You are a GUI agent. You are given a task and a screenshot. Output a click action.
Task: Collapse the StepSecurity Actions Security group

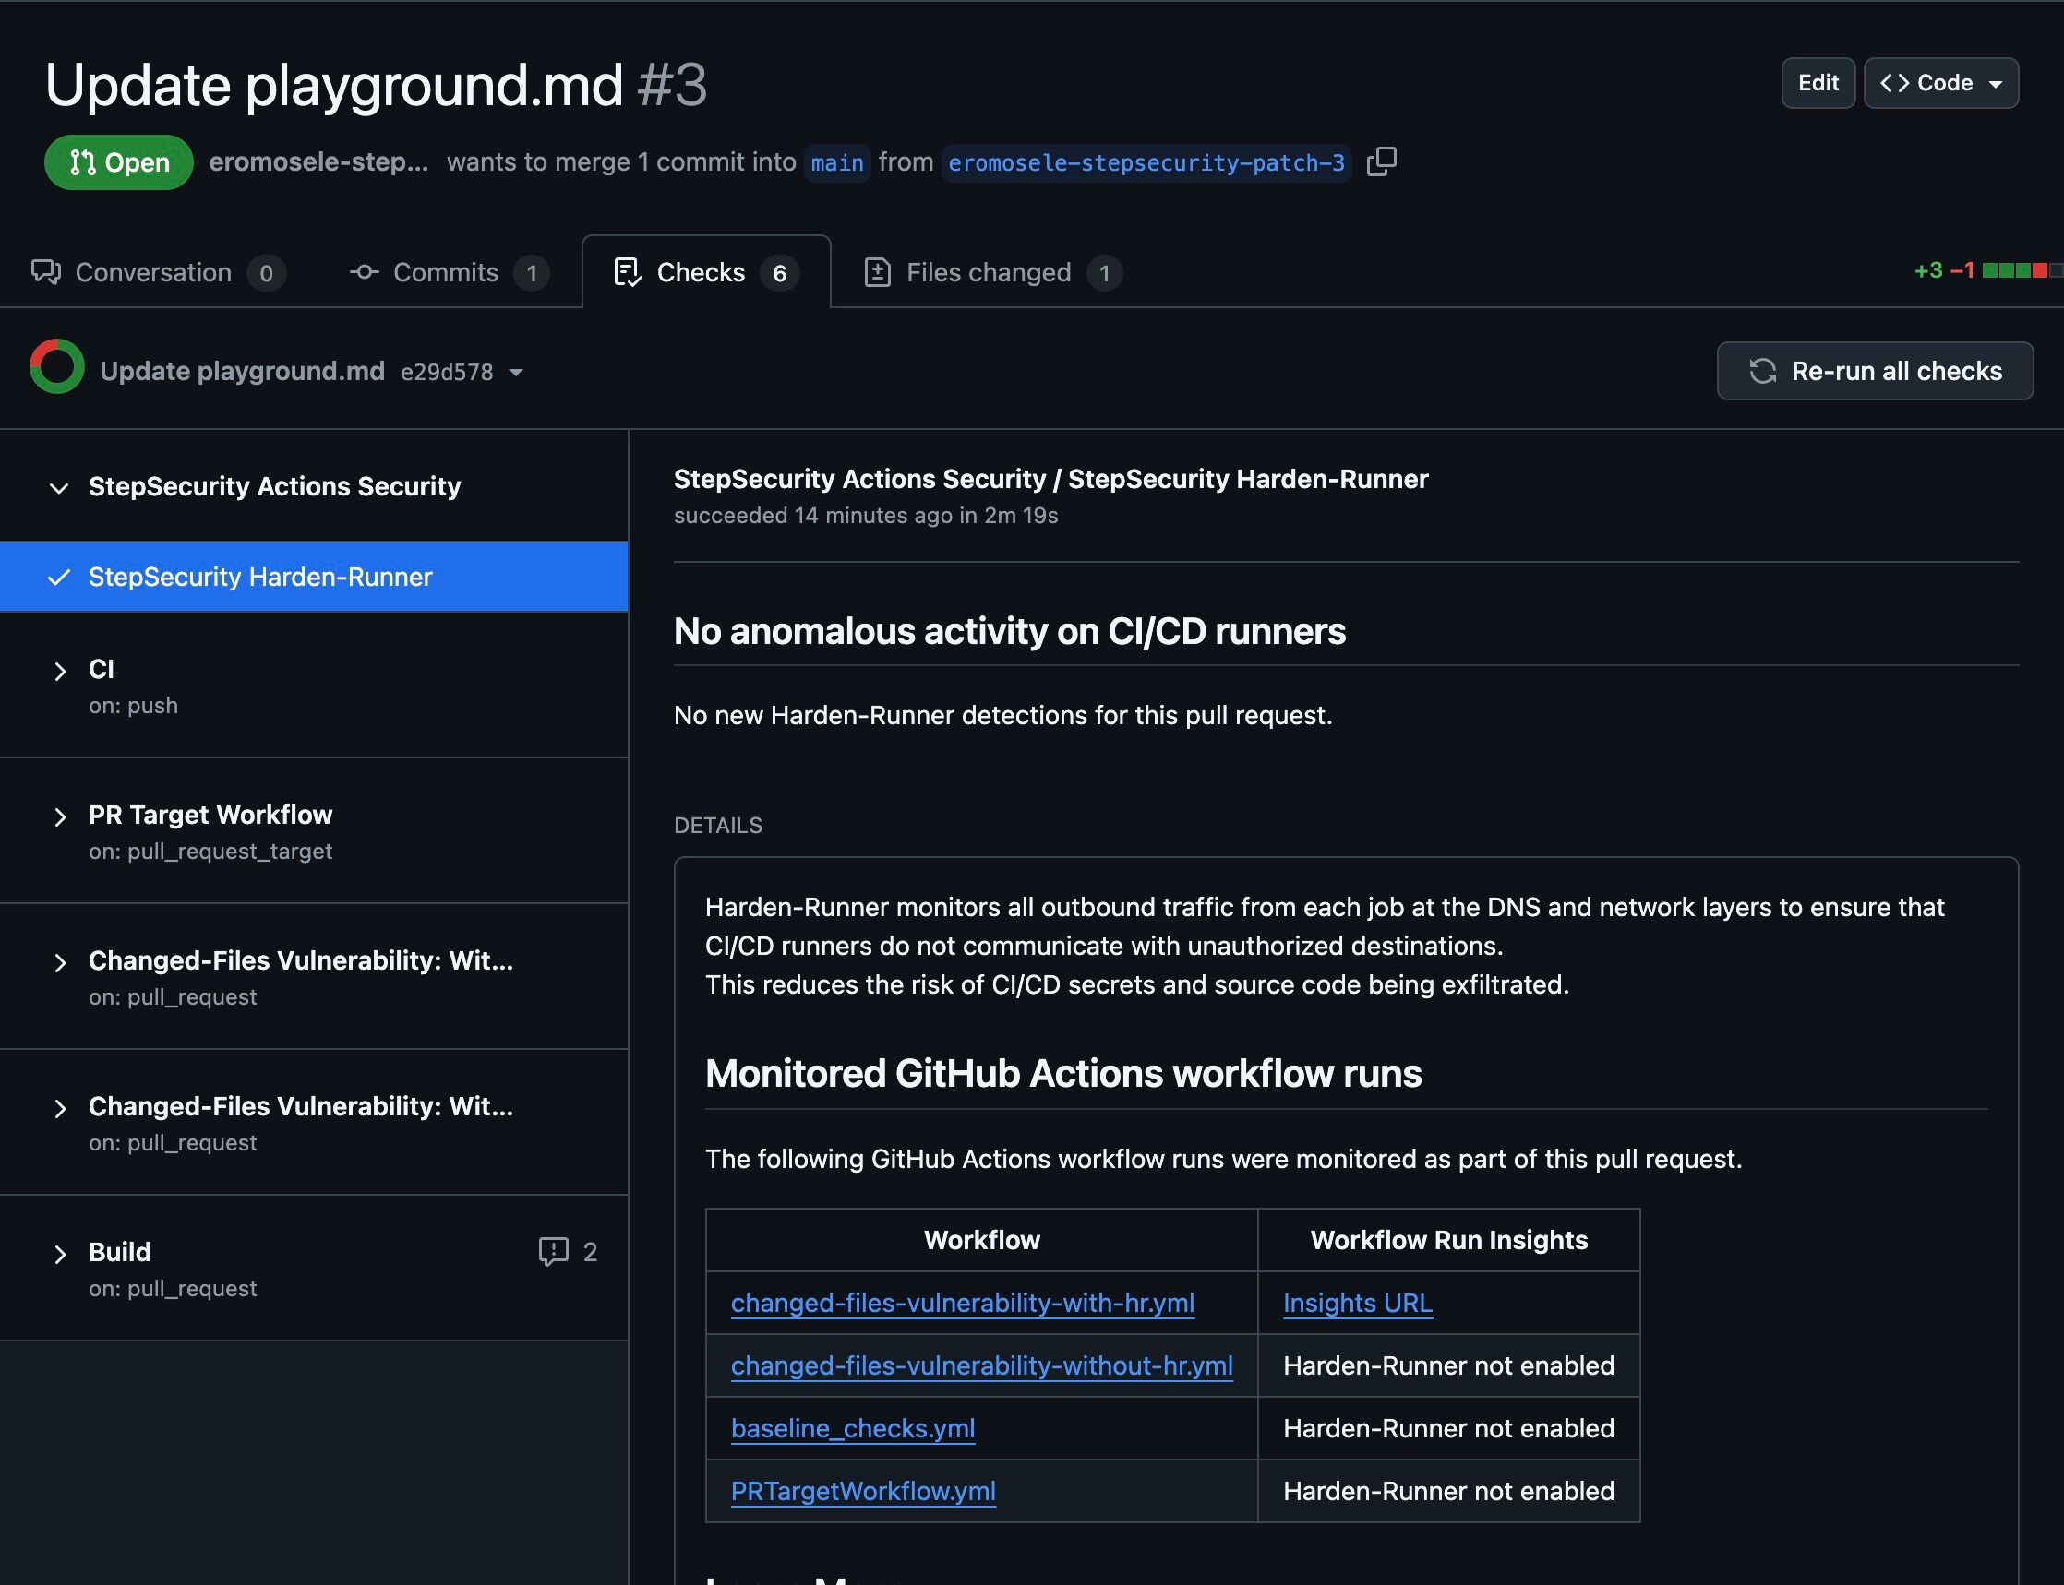coord(58,488)
